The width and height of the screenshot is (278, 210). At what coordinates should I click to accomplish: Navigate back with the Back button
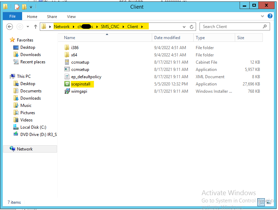pos(9,26)
